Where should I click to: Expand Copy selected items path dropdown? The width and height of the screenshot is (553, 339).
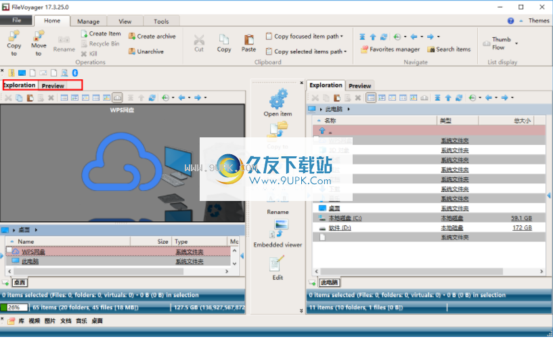click(345, 51)
